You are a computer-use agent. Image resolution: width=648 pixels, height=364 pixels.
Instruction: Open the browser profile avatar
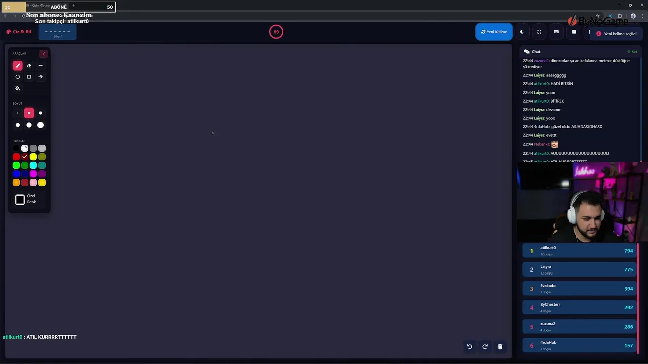pos(633,16)
